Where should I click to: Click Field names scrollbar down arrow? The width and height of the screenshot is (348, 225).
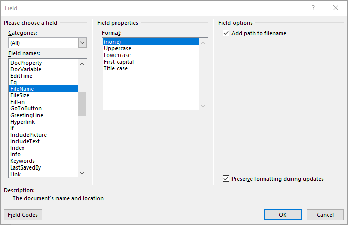pos(82,173)
